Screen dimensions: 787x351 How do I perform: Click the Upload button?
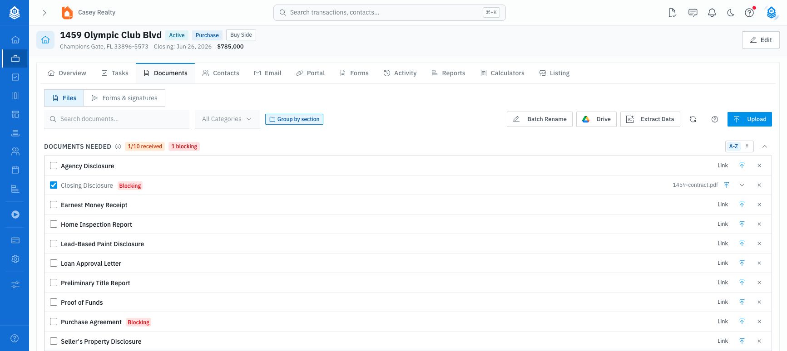pyautogui.click(x=750, y=119)
